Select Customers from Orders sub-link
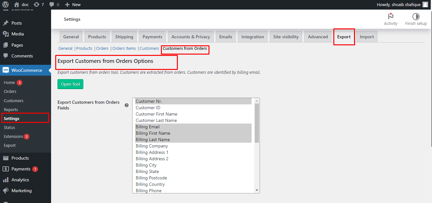The height and width of the screenshot is (203, 432). (185, 49)
